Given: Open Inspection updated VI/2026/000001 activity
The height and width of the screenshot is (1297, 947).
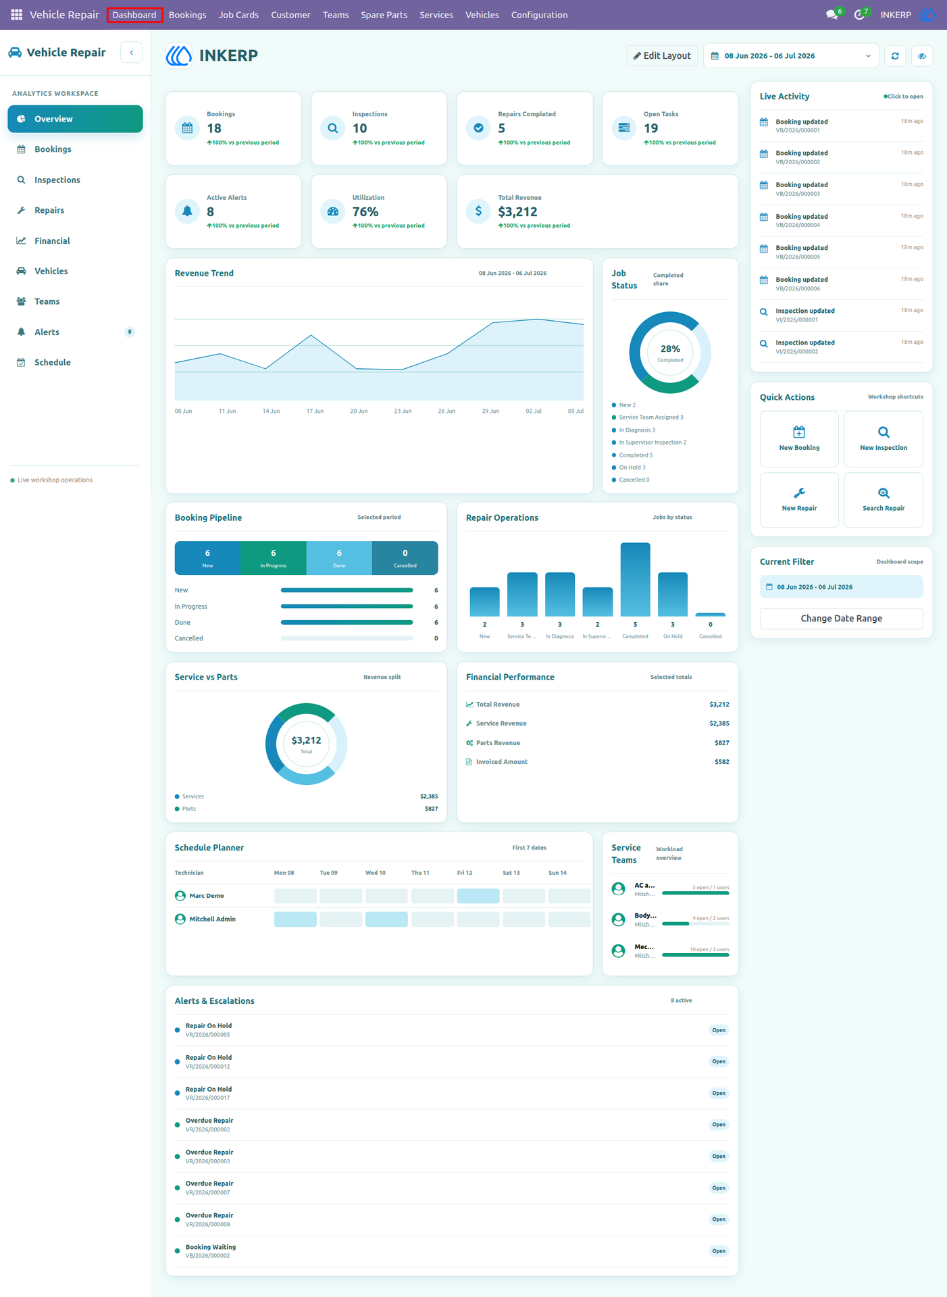Looking at the screenshot, I should tap(842, 315).
